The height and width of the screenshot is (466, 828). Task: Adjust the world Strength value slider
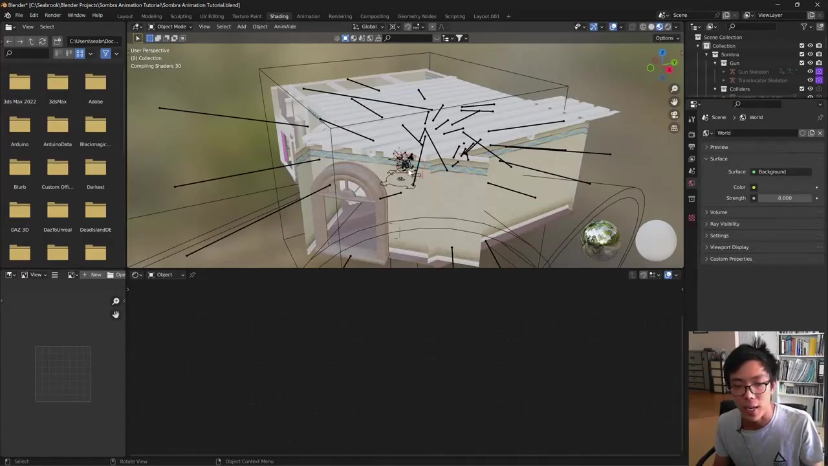coord(784,198)
